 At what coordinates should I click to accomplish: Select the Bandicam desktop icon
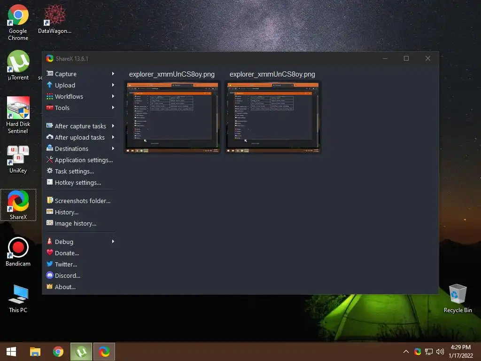click(18, 252)
